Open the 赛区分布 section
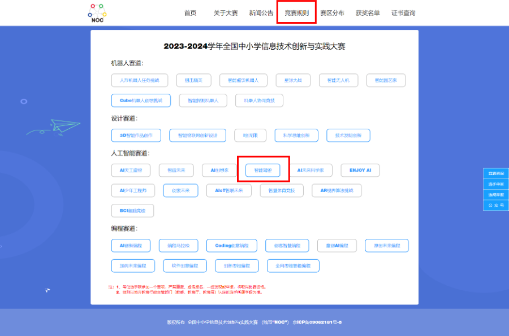 click(x=331, y=13)
